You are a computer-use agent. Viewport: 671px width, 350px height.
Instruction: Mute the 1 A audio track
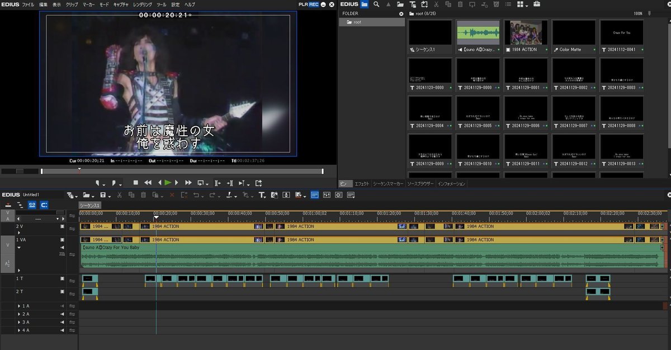tap(62, 306)
